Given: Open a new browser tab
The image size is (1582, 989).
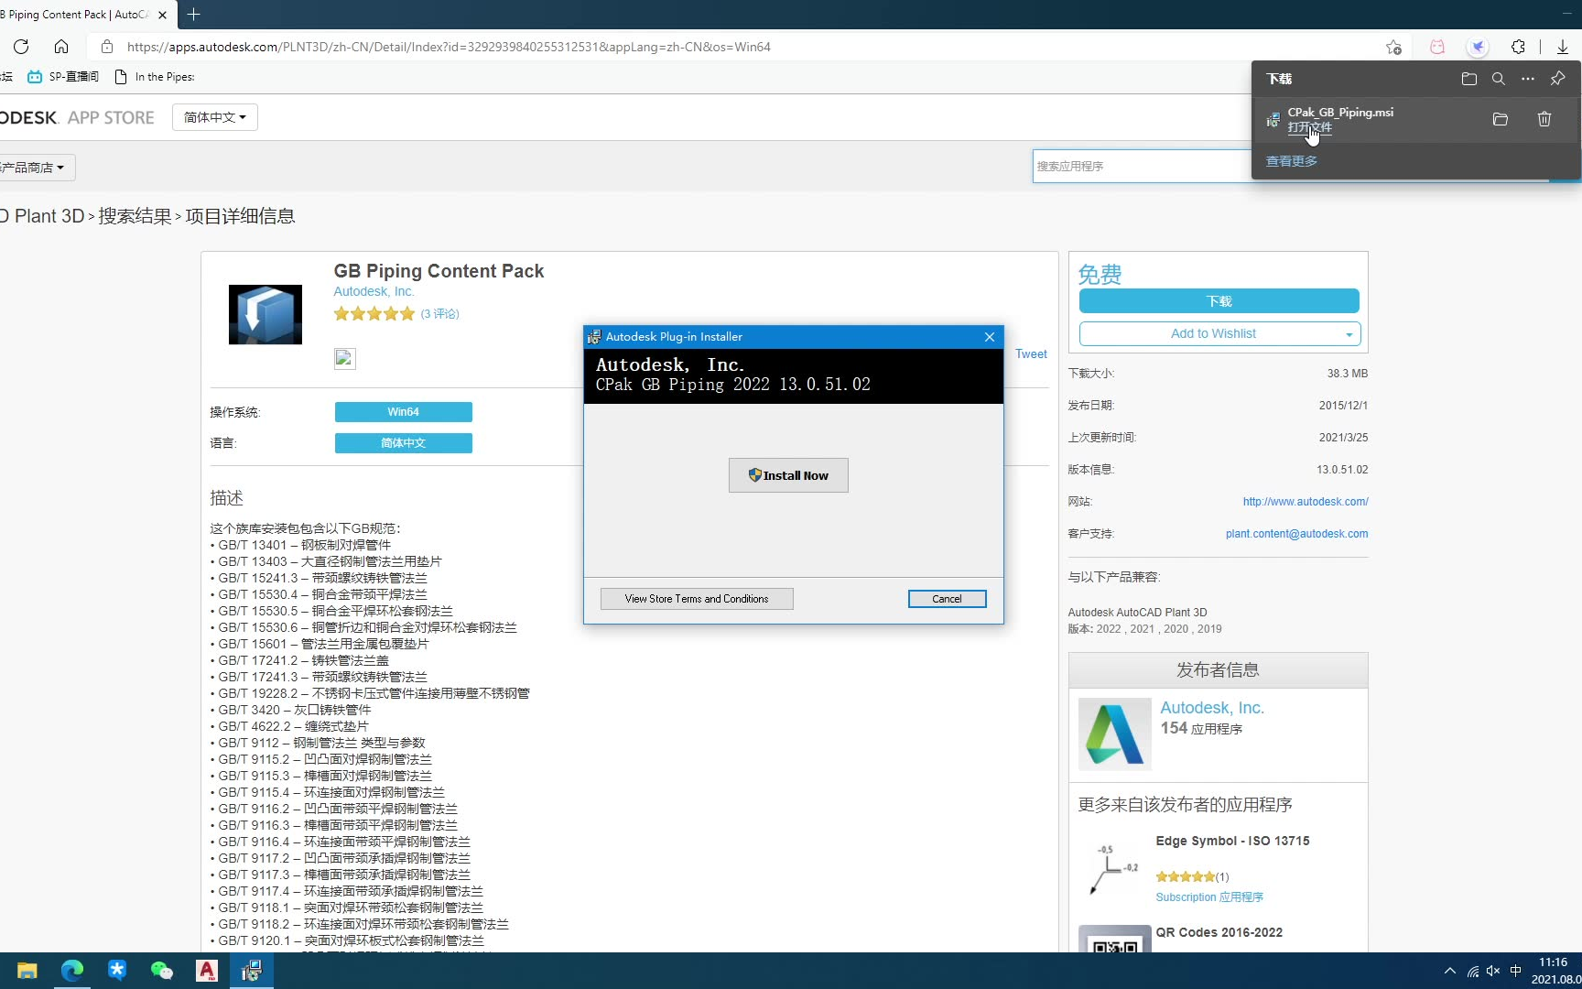Looking at the screenshot, I should 194,15.
